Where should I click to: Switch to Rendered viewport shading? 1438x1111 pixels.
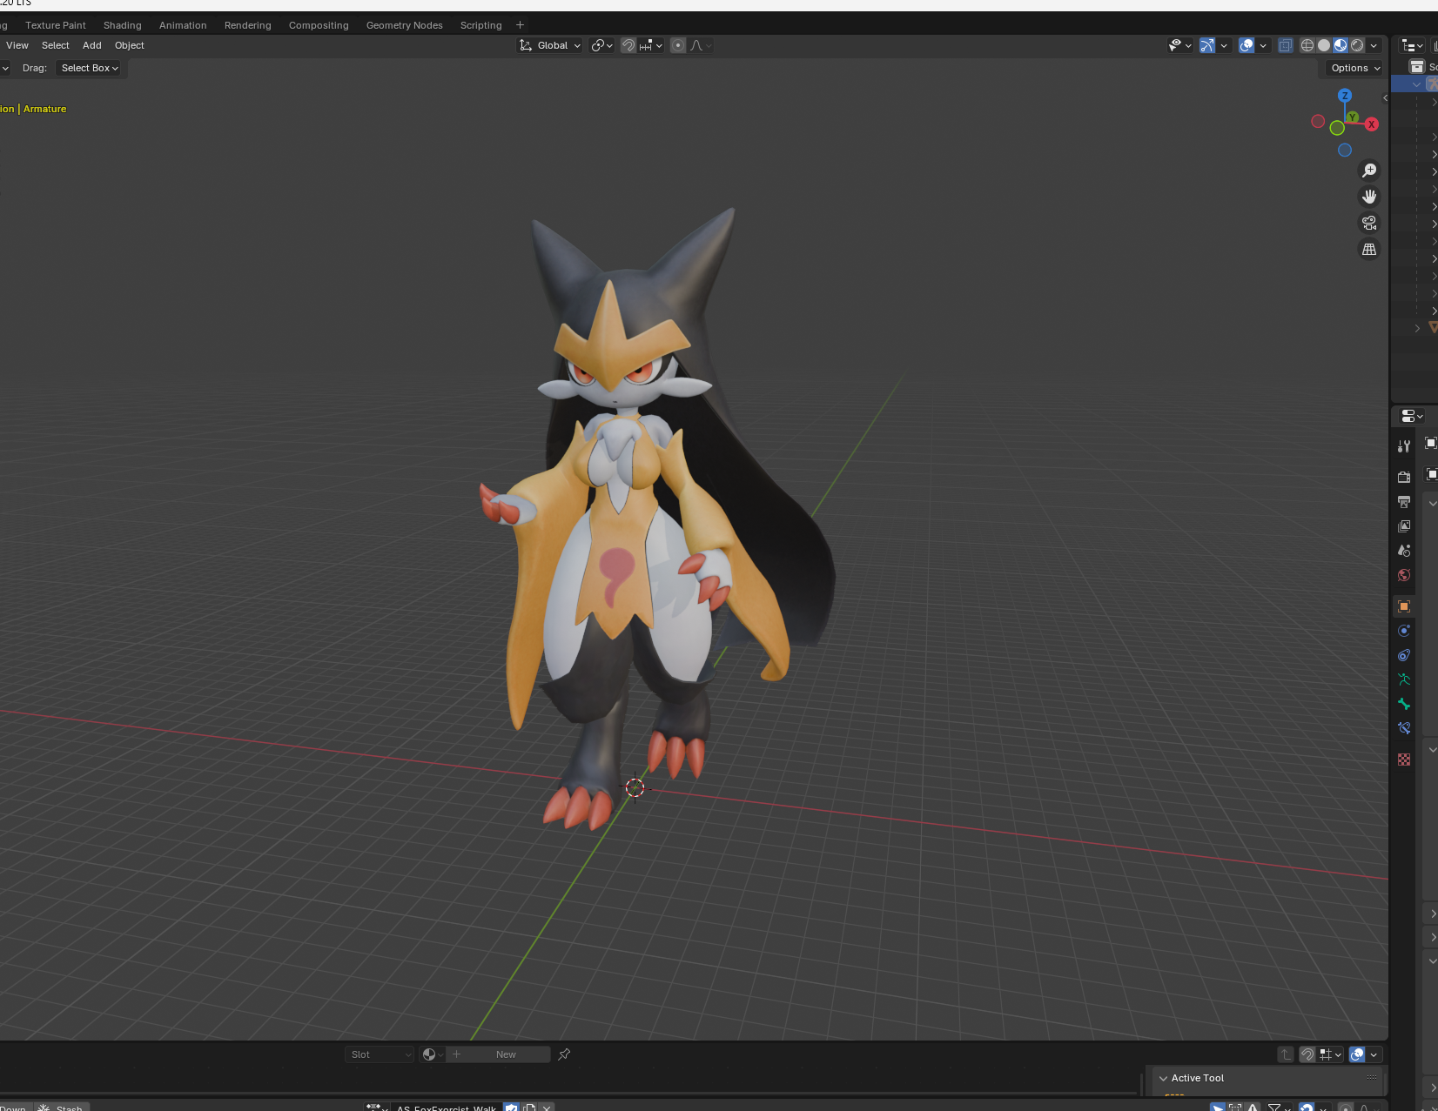(1357, 45)
